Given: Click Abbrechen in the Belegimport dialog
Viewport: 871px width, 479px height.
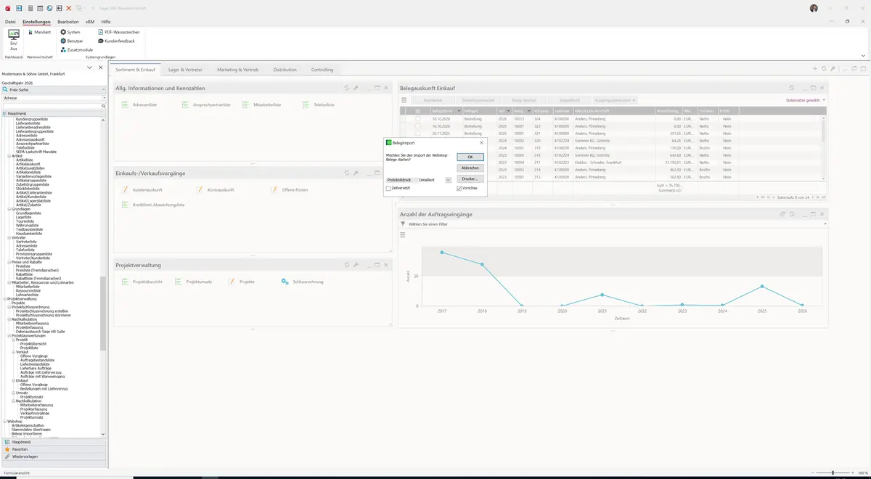Looking at the screenshot, I should pos(470,168).
